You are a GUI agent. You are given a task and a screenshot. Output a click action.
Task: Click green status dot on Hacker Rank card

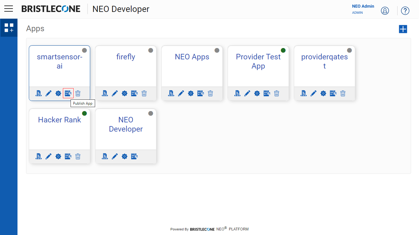(84, 113)
